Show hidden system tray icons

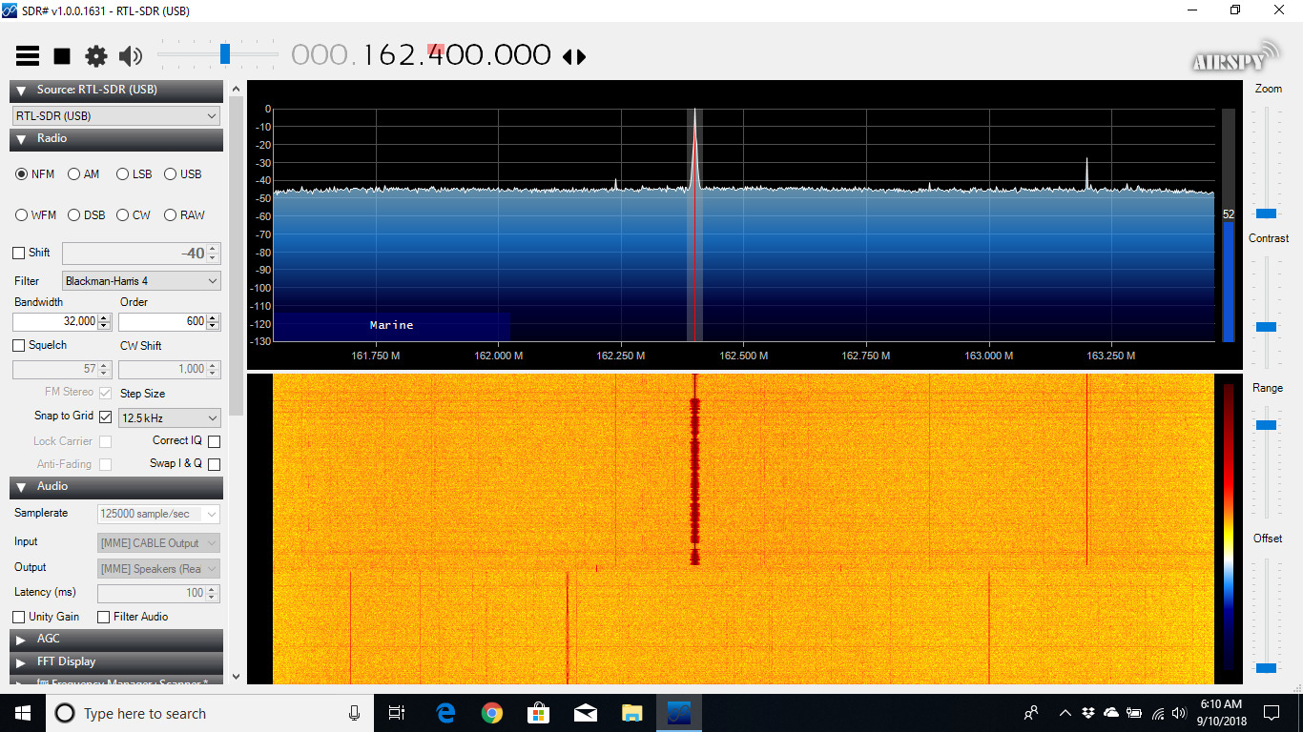[x=1065, y=713]
